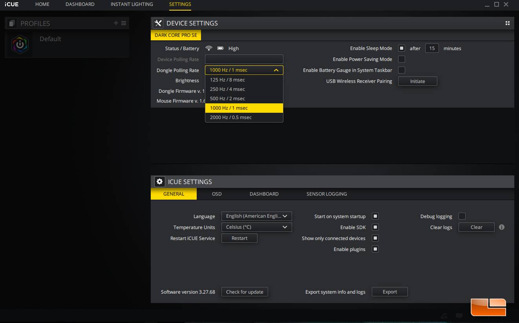
Task: Click Software version 3.27.68 text
Action: pyautogui.click(x=188, y=292)
